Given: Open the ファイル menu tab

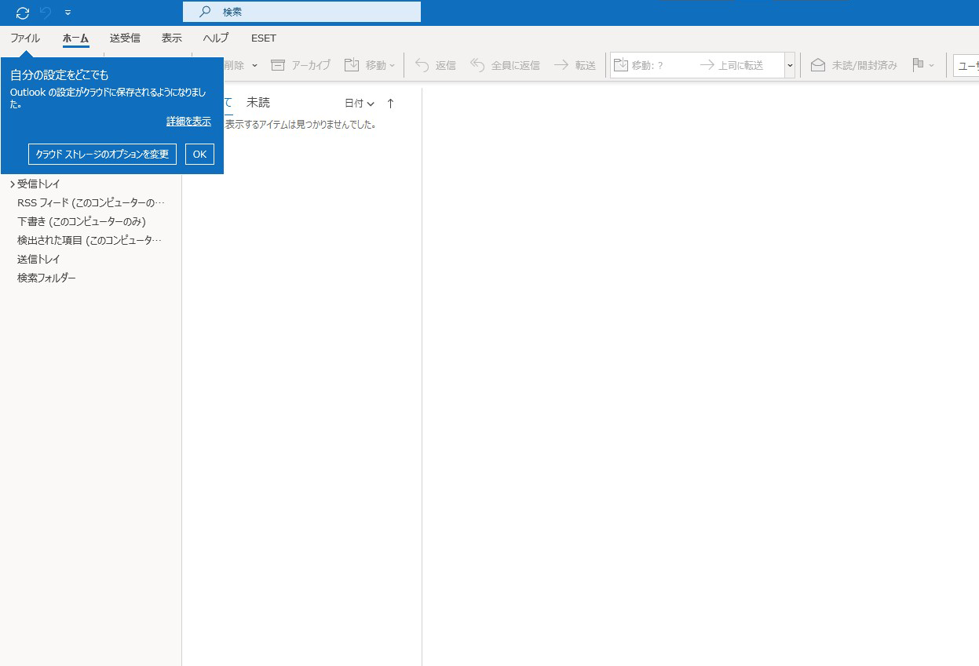Looking at the screenshot, I should tap(25, 38).
